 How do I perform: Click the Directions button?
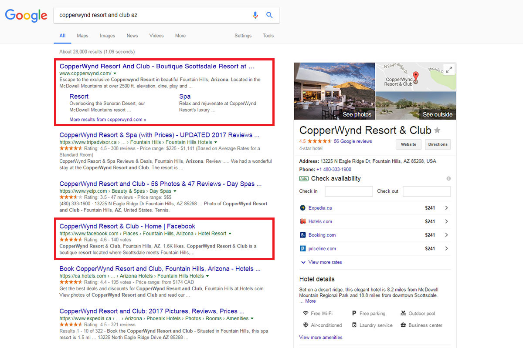438,144
